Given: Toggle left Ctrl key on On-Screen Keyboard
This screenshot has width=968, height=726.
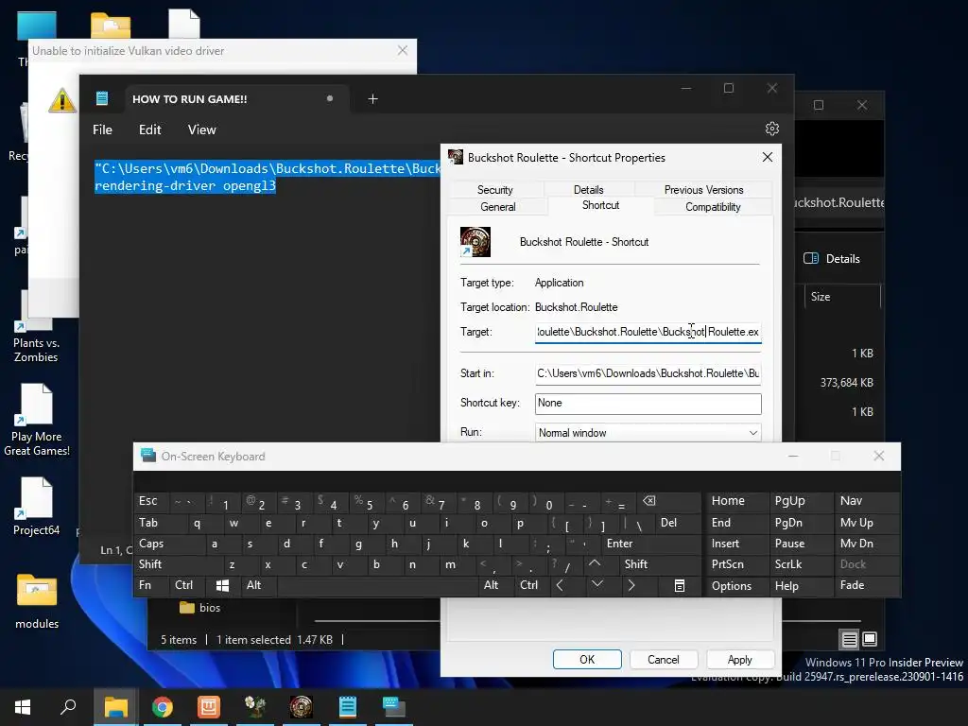Looking at the screenshot, I should (x=186, y=585).
